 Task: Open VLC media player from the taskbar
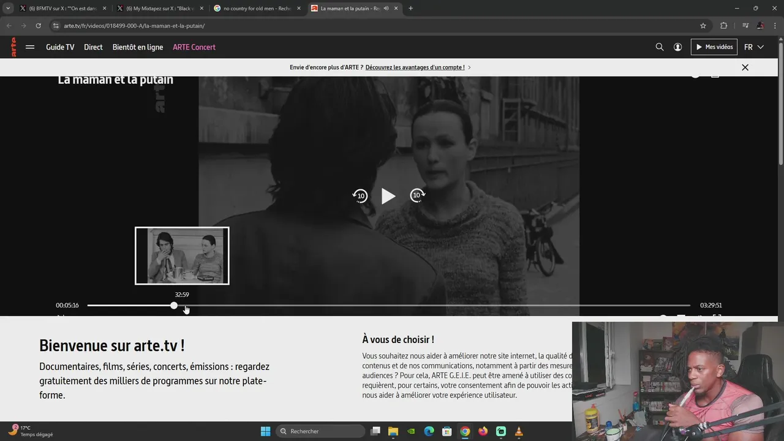tap(519, 431)
